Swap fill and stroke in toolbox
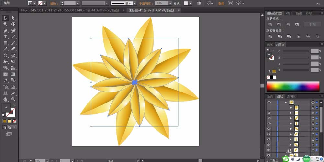The image size is (324, 162). [x=14, y=105]
